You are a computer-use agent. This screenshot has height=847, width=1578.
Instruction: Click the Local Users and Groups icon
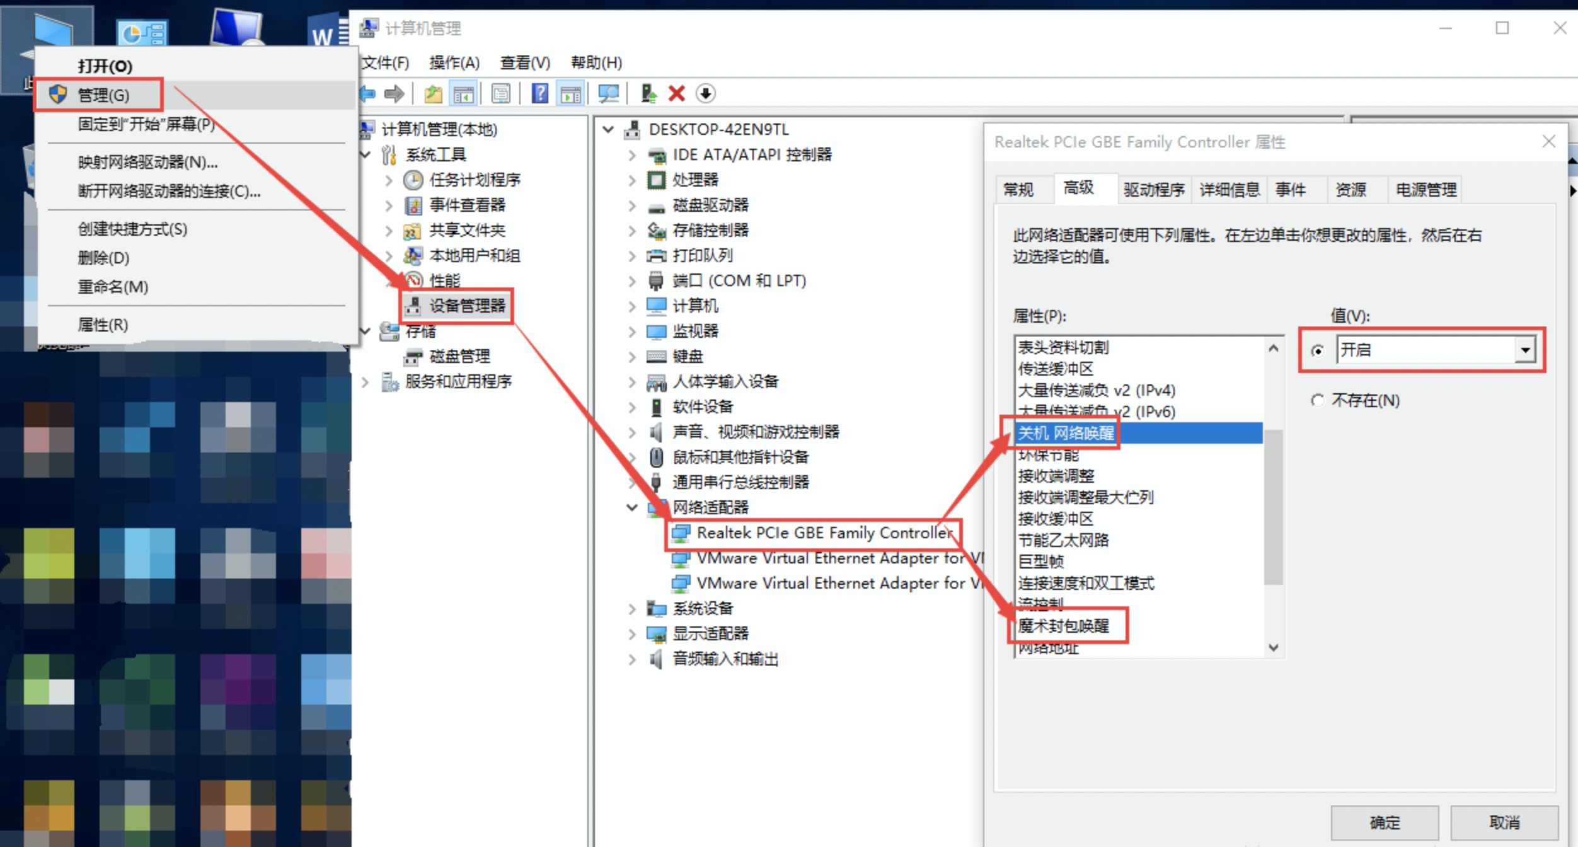click(x=413, y=256)
